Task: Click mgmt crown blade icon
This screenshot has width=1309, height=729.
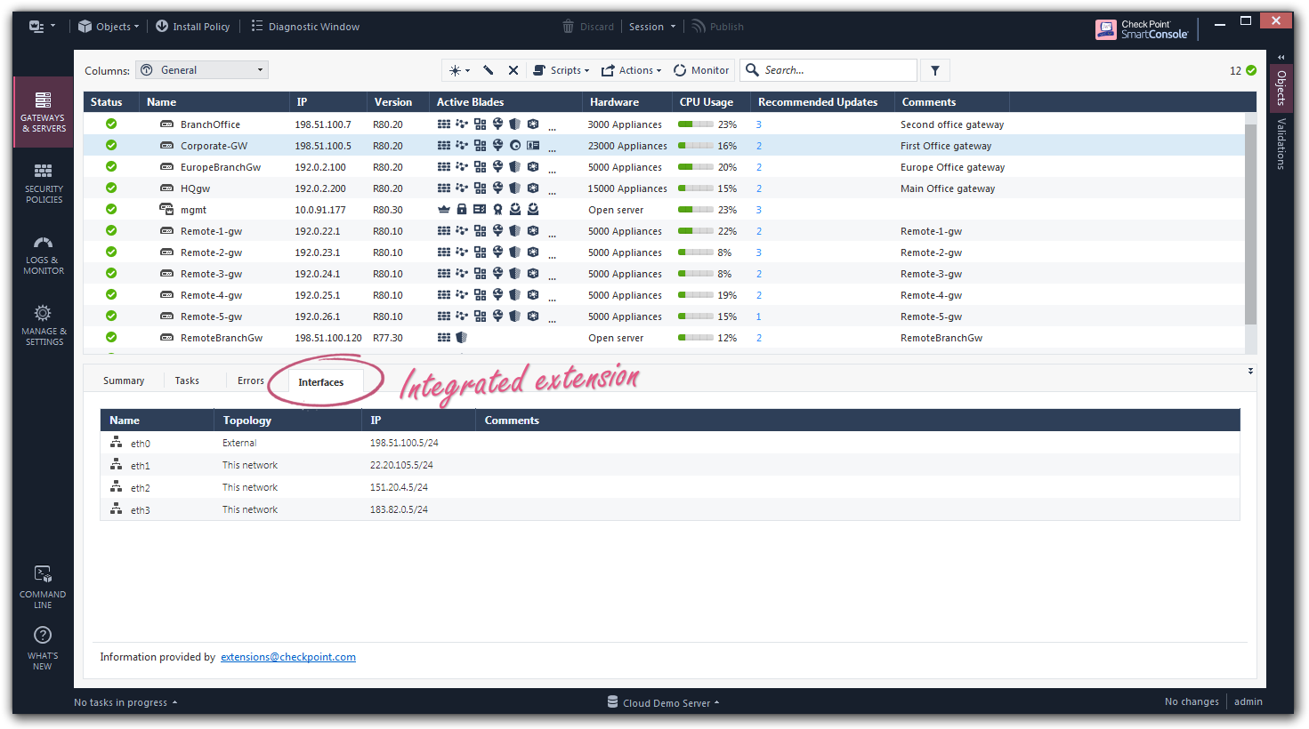Action: point(444,210)
